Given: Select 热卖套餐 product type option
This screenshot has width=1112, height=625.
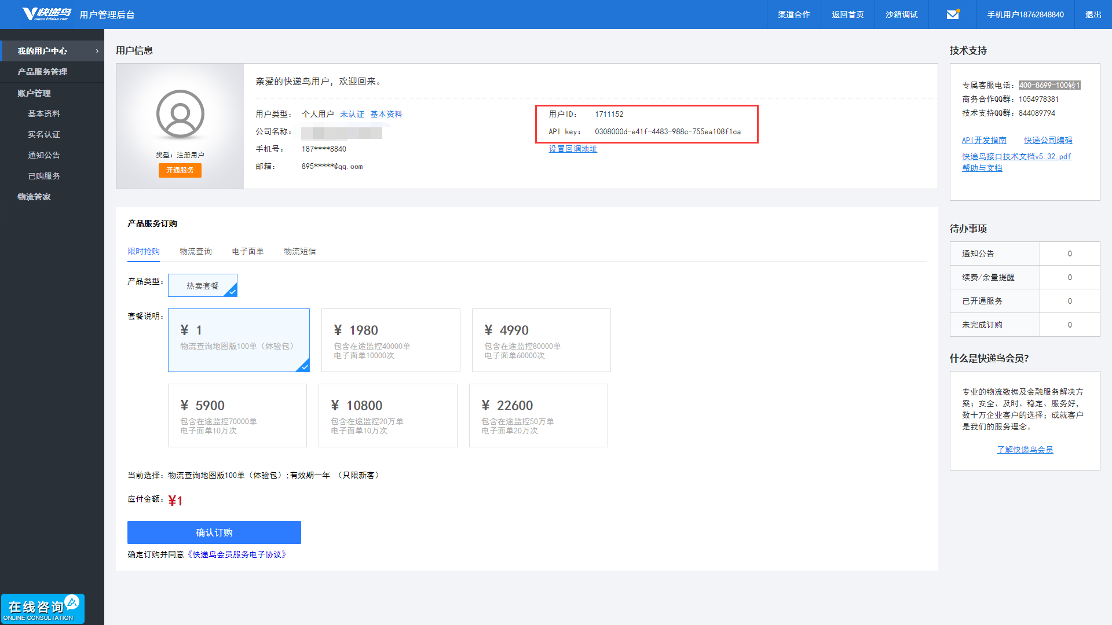Looking at the screenshot, I should (x=203, y=285).
